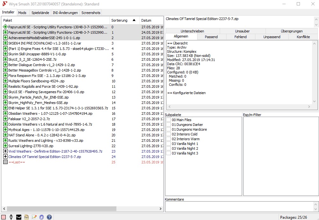Select Better MessageBox Controls package

tap(82, 70)
